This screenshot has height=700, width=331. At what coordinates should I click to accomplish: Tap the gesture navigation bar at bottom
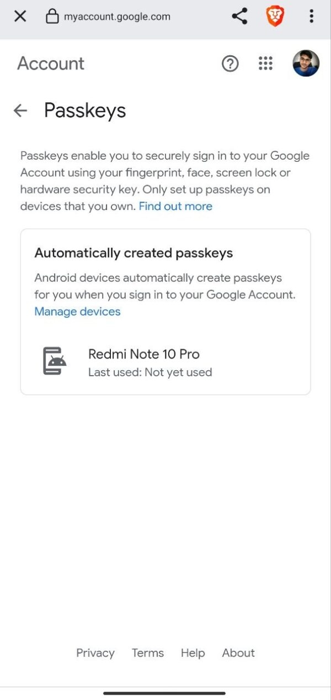click(x=165, y=693)
